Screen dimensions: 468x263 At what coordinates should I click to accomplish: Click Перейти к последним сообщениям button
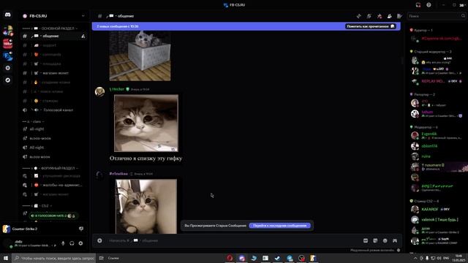(x=279, y=226)
